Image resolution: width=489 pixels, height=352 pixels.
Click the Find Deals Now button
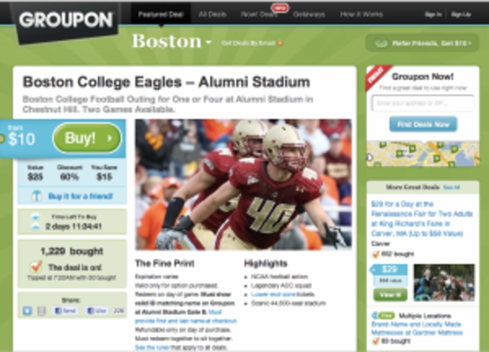423,124
